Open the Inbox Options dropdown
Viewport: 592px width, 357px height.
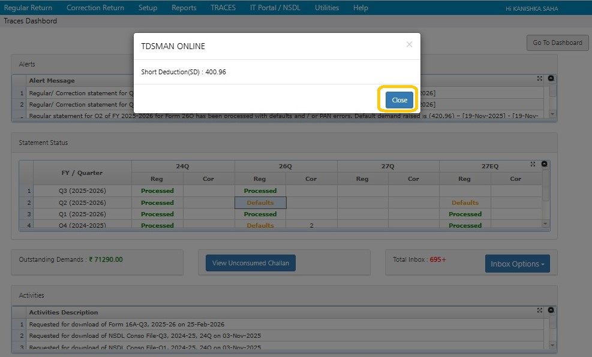pyautogui.click(x=517, y=263)
